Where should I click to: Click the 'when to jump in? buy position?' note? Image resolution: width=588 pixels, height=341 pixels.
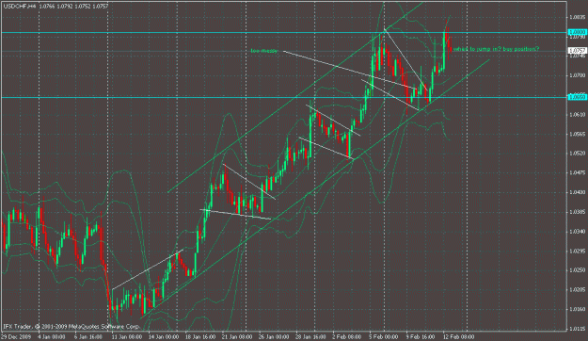tap(496, 49)
